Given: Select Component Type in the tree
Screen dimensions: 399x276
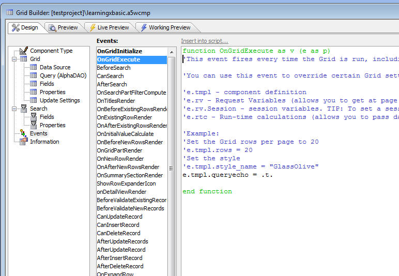Looking at the screenshot, I should 51,51.
